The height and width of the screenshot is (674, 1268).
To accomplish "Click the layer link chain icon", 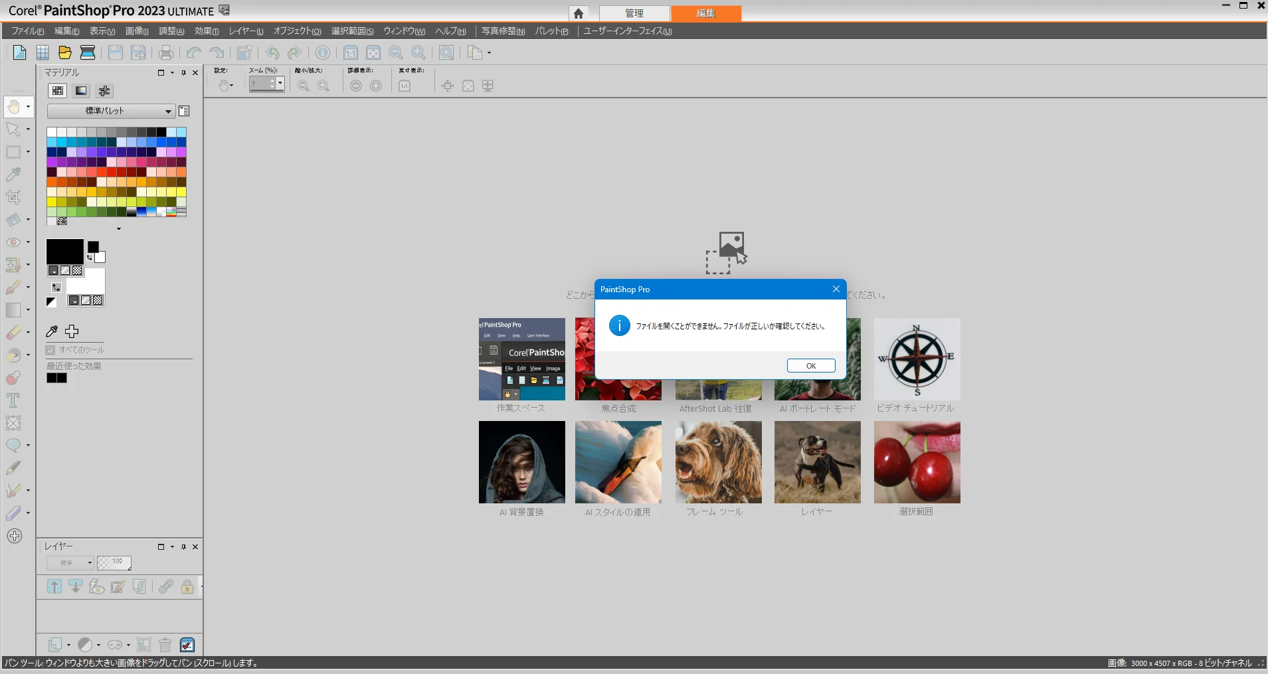I will coord(166,586).
